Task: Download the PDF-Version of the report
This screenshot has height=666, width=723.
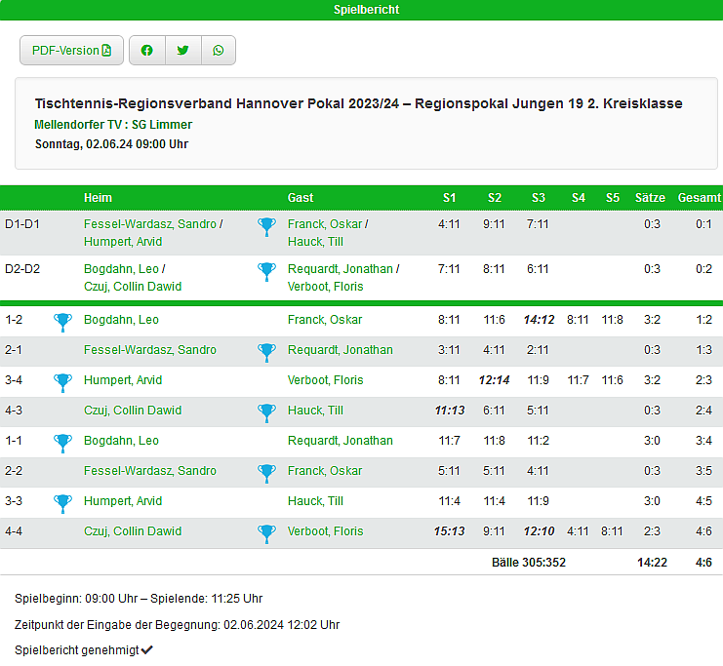Action: coord(71,51)
